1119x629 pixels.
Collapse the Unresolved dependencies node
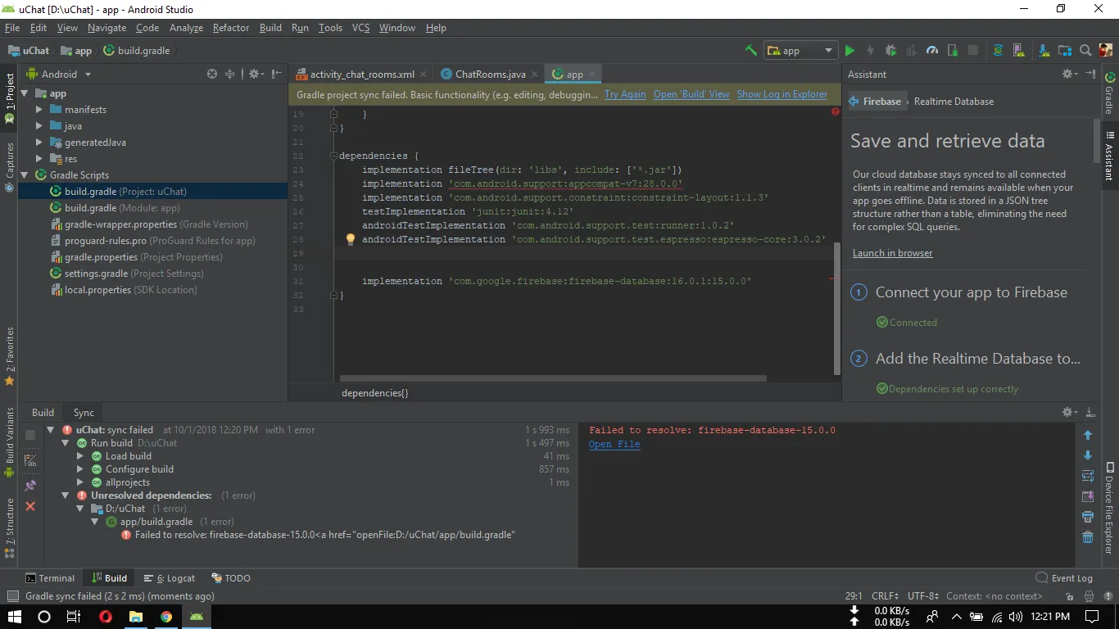coord(66,496)
